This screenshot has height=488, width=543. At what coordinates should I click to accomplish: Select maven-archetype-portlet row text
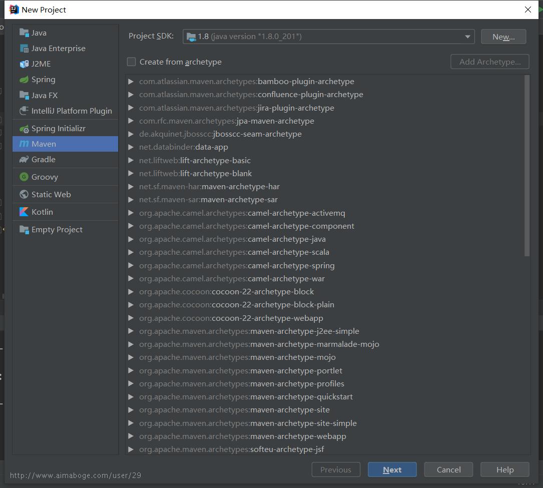[x=241, y=370]
